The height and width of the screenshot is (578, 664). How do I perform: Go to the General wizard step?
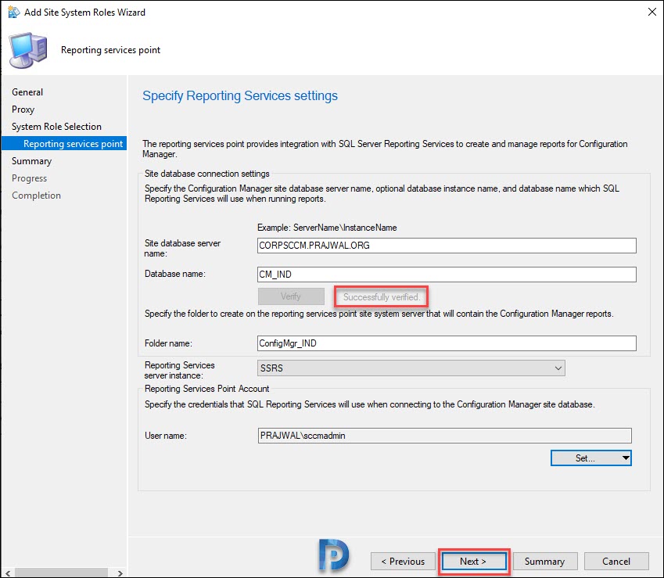(x=27, y=92)
